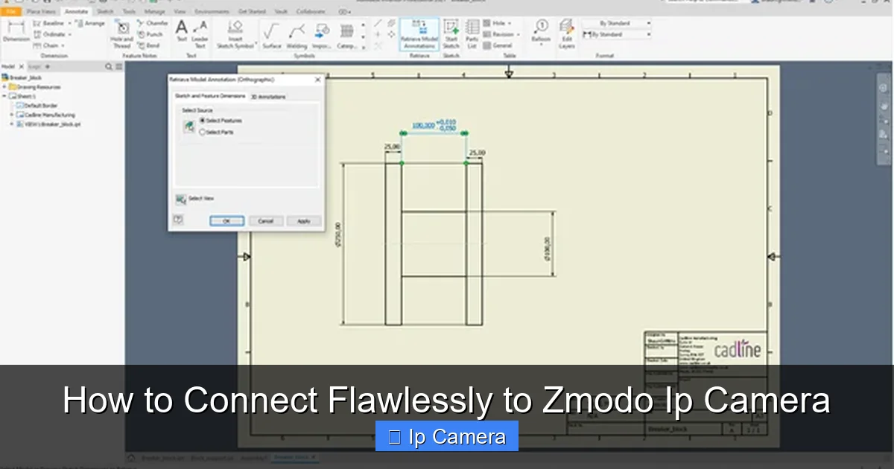The height and width of the screenshot is (469, 894).
Task: Open the browser panel menu icon
Action: [119, 66]
